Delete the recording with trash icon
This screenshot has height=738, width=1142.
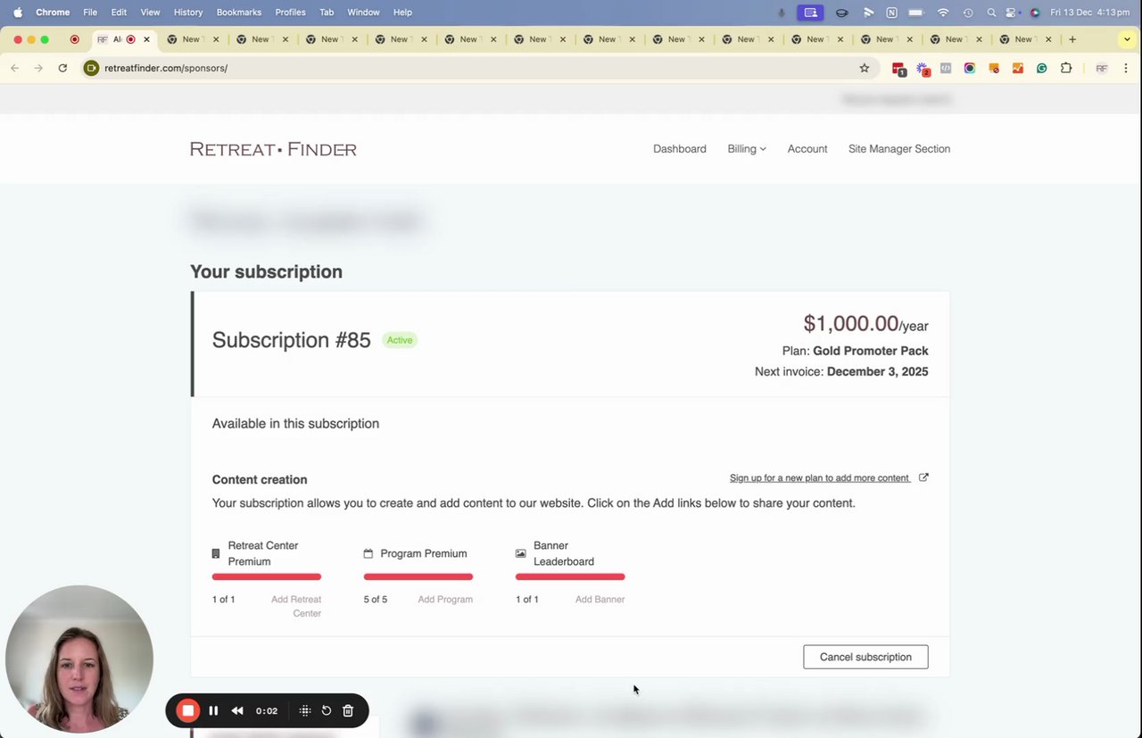(348, 710)
